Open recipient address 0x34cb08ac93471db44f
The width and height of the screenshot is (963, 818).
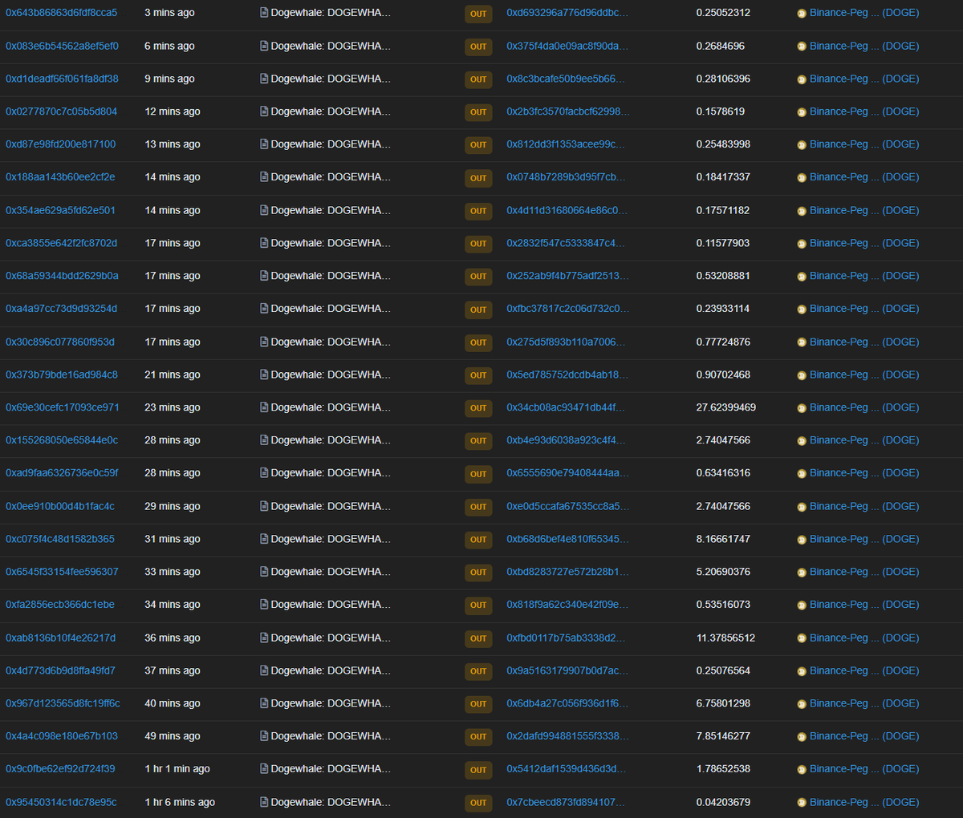(x=566, y=407)
